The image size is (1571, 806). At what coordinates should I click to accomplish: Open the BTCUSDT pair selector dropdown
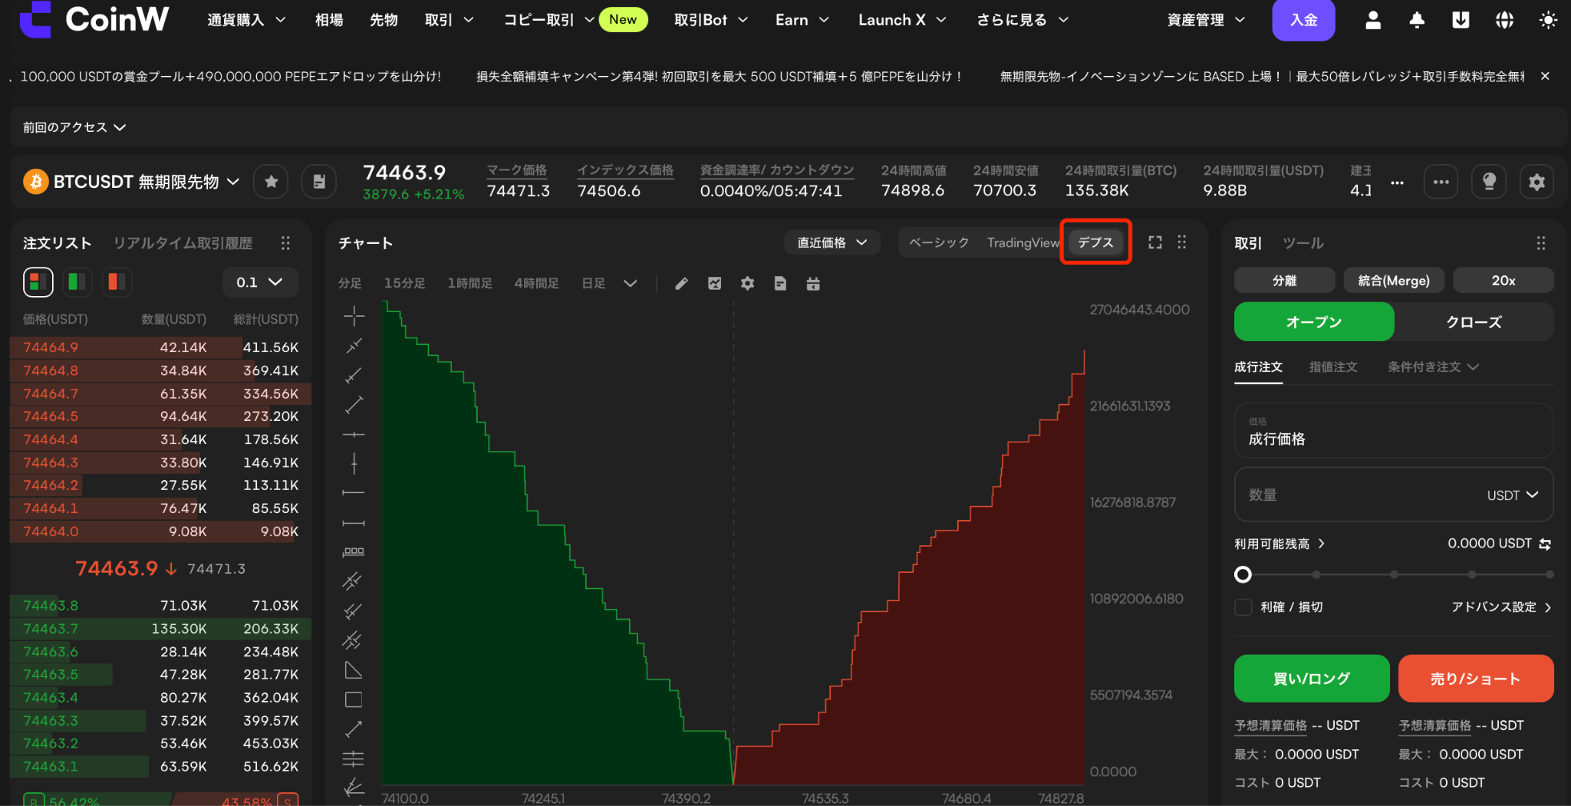[x=147, y=182]
